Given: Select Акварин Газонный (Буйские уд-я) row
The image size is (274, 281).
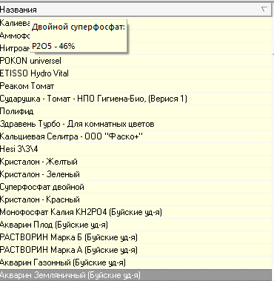Looking at the screenshot, I should pyautogui.click(x=136, y=262).
